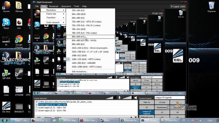Uncheck the selected Screen region 1280 x 720 source
The height and width of the screenshot is (123, 219).
37,105
